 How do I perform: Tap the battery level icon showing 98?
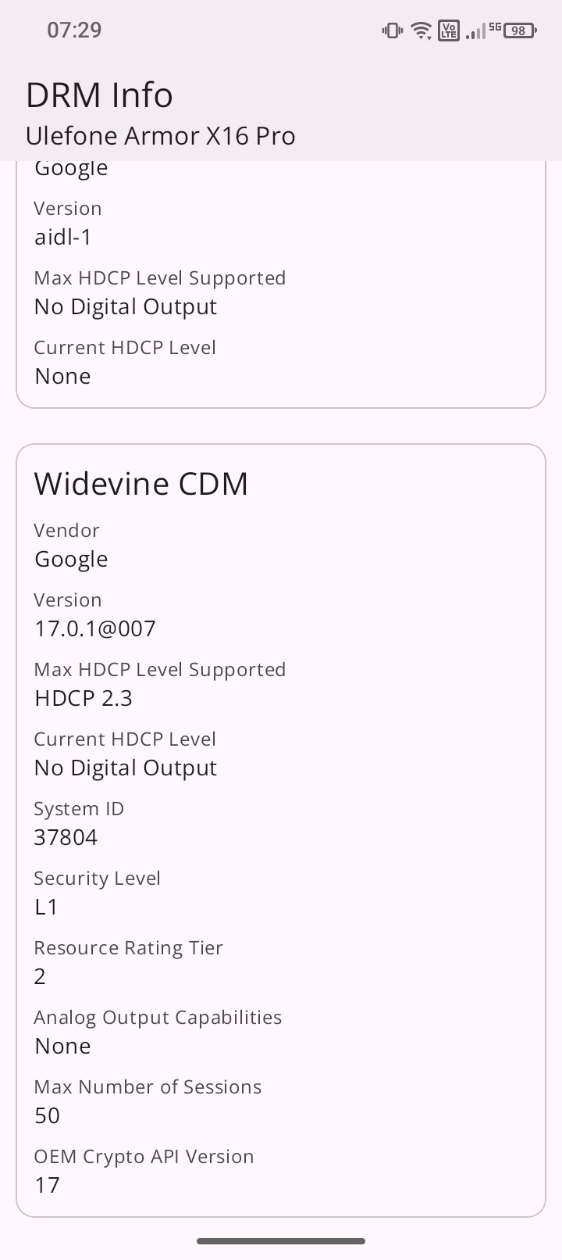coord(520,30)
